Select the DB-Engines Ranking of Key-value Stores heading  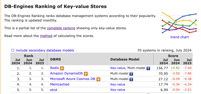[55, 6]
